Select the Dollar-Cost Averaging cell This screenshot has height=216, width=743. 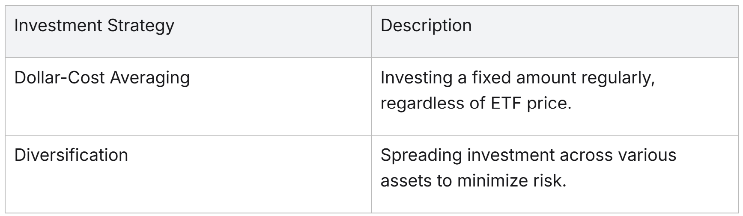[x=102, y=78]
